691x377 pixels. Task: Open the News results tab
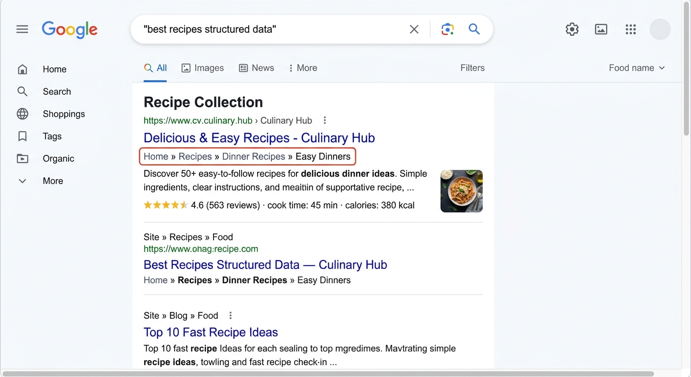pyautogui.click(x=256, y=68)
